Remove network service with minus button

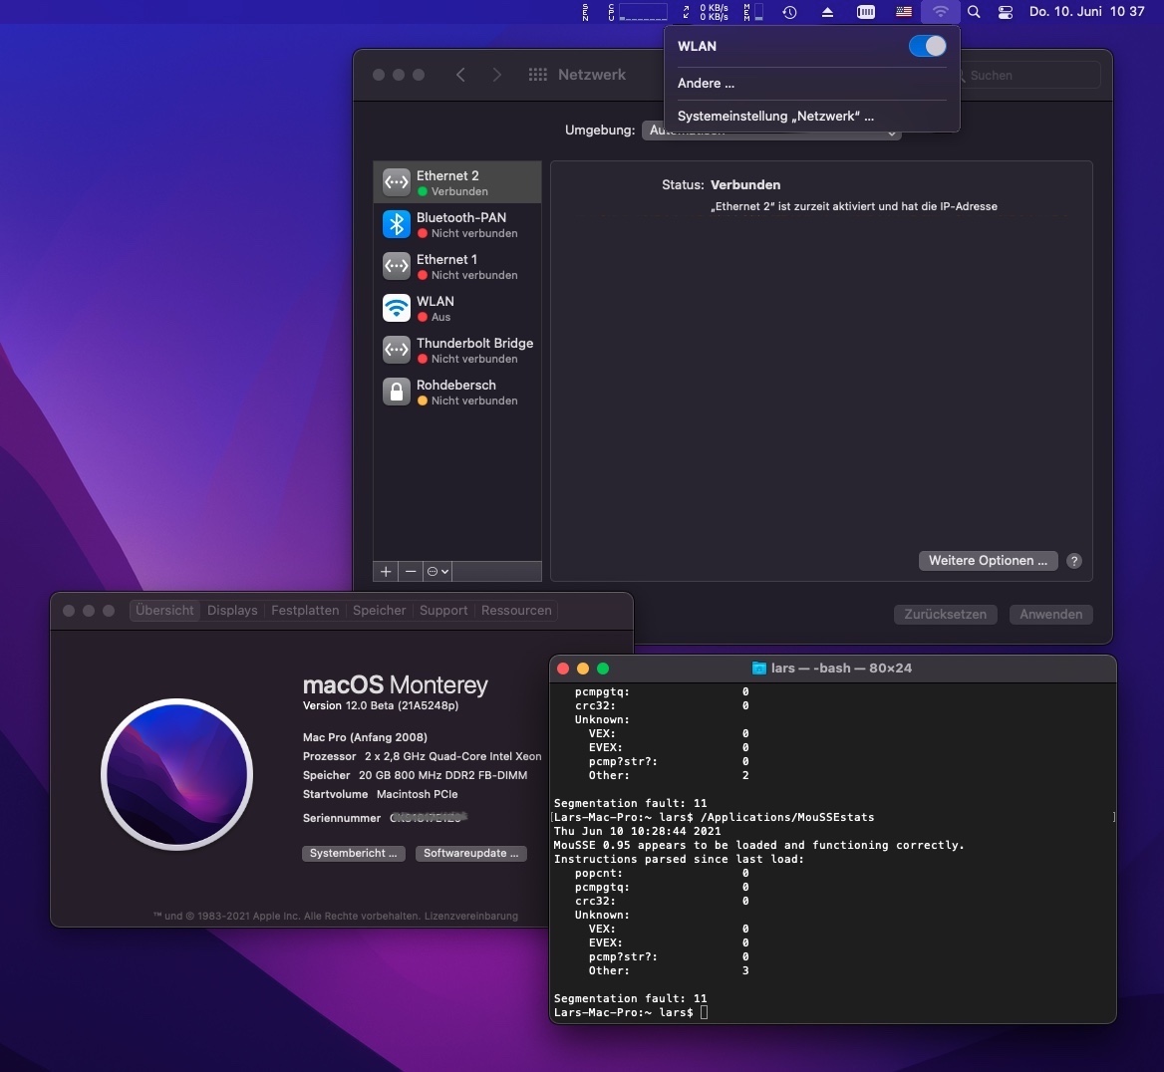(411, 571)
